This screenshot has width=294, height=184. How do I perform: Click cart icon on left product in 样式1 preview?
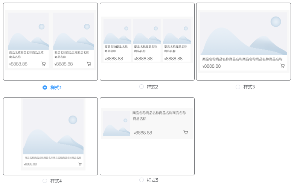pos(44,64)
